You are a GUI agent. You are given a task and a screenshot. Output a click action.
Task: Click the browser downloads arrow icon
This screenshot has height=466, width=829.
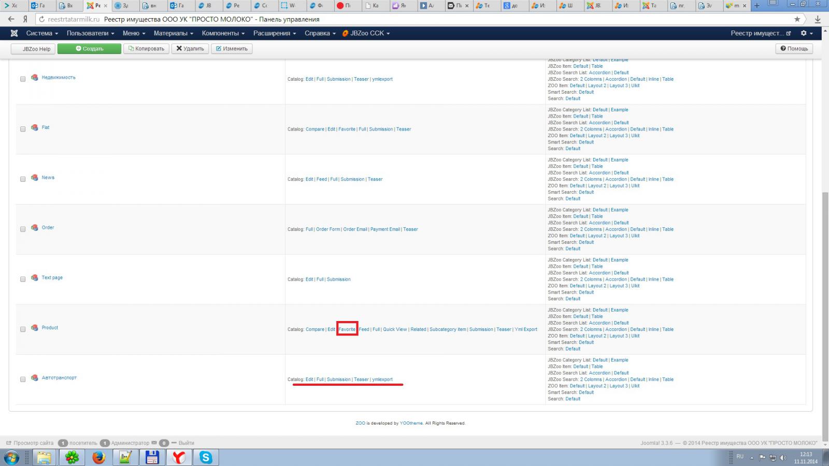pos(818,19)
